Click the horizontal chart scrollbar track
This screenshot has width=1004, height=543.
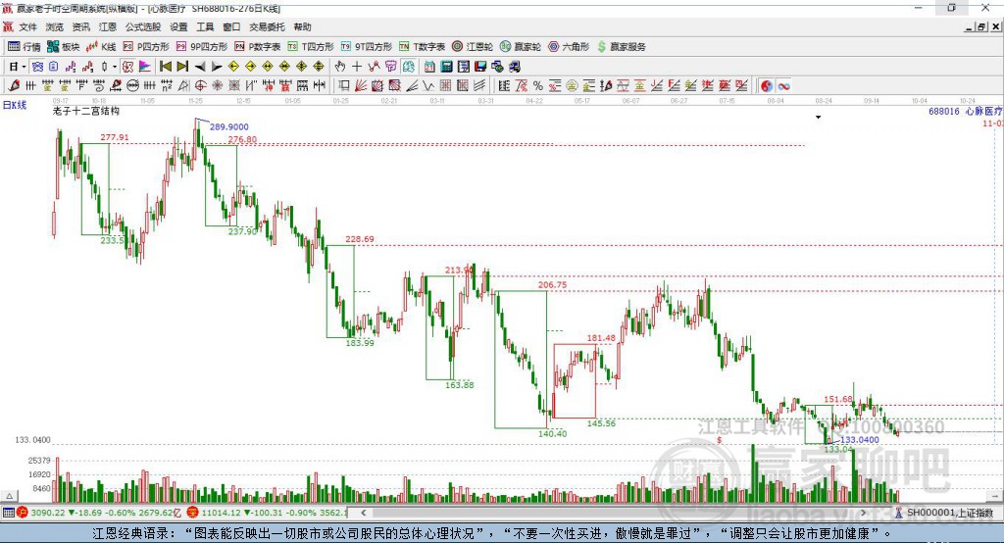tap(614, 513)
